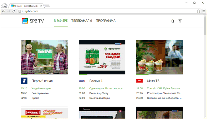Open the Первый канал live stream thumbnail
This screenshot has width=207, height=119.
tap(44, 57)
